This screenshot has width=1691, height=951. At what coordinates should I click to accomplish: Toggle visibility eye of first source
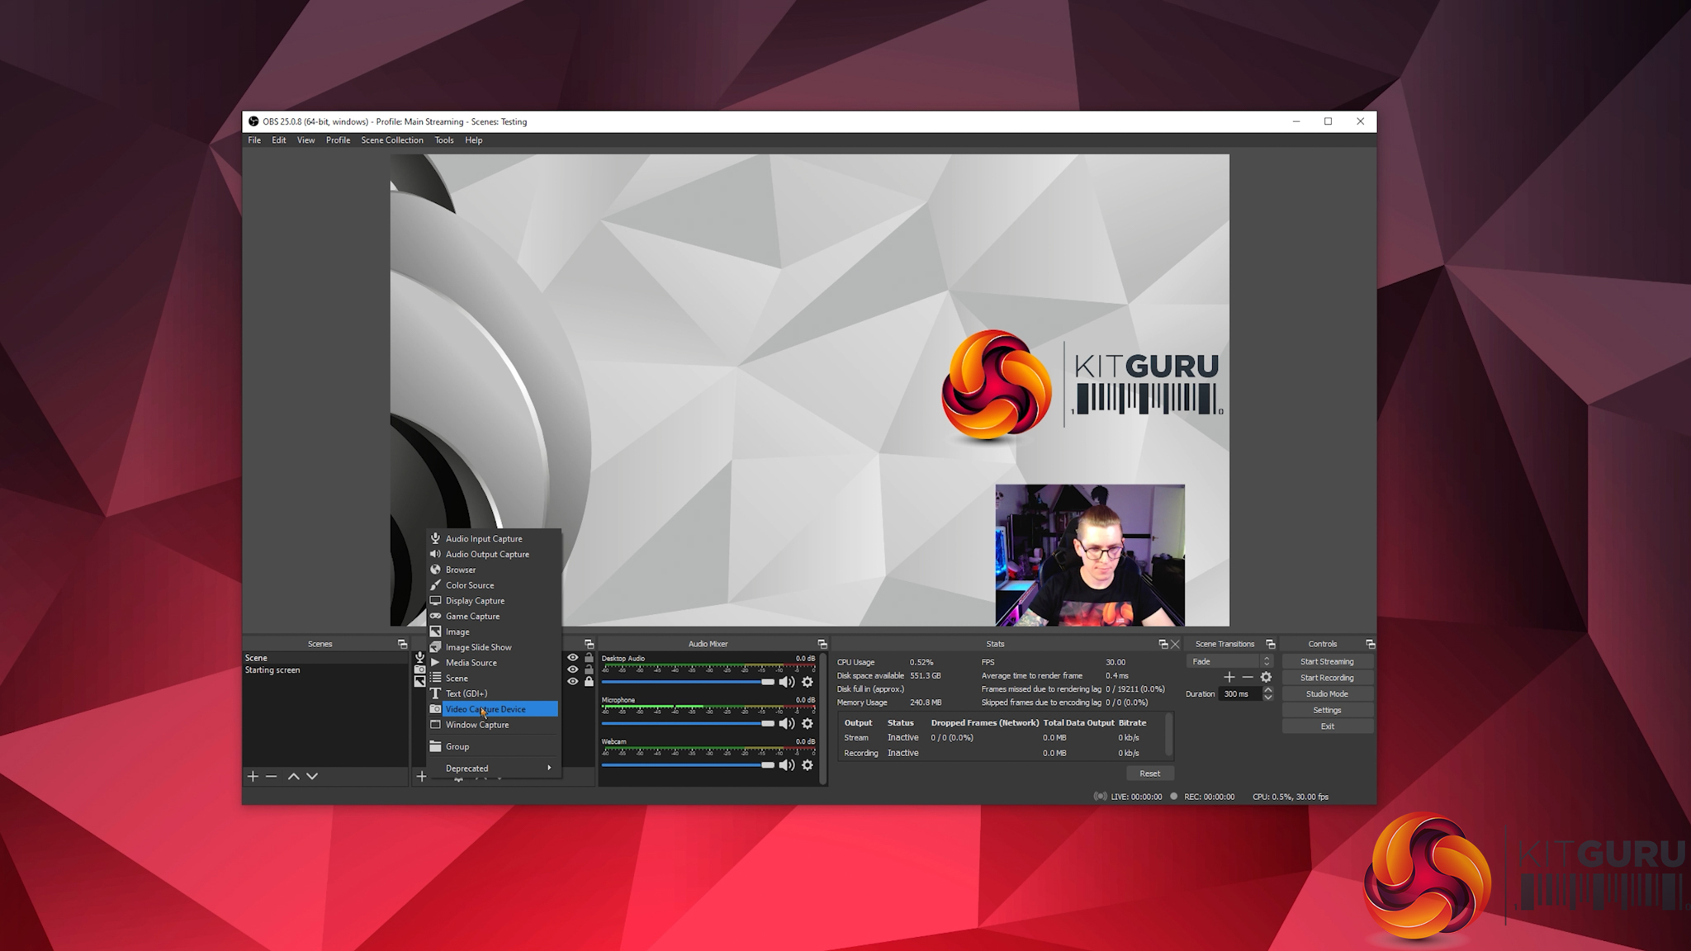pyautogui.click(x=572, y=658)
